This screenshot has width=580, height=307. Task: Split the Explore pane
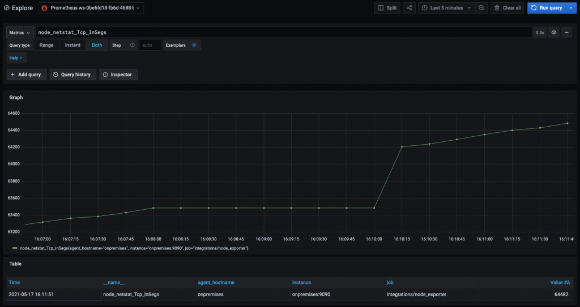click(x=387, y=8)
